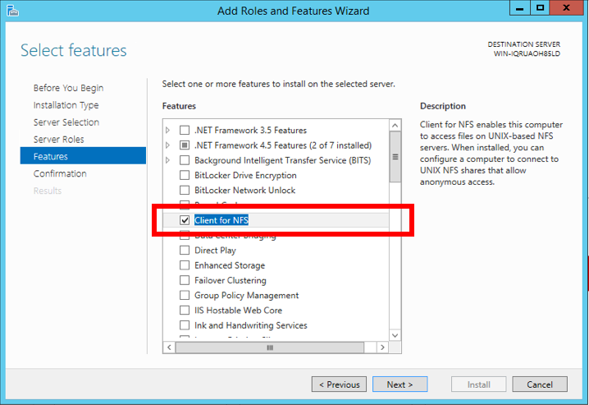Expand Background Intelligent Transfer Service node
Screen dimensions: 589x405
168,160
